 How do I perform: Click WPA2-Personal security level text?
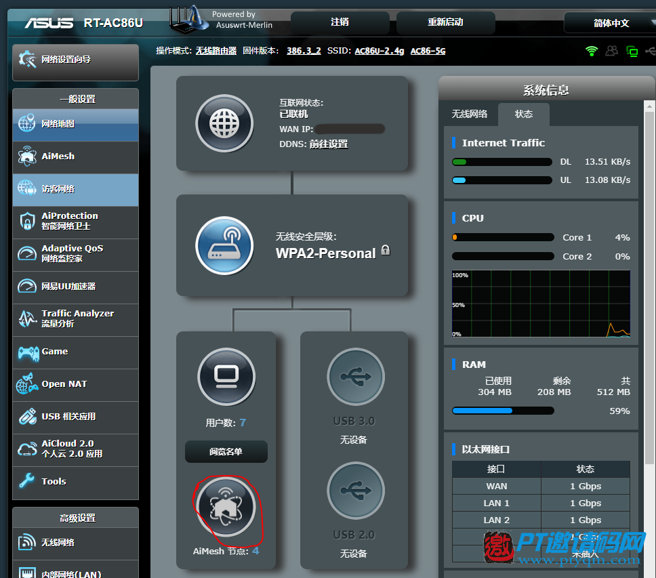(326, 253)
